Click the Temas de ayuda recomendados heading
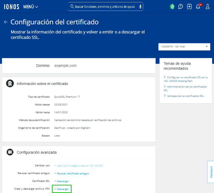The height and width of the screenshot is (193, 214). [x=177, y=66]
